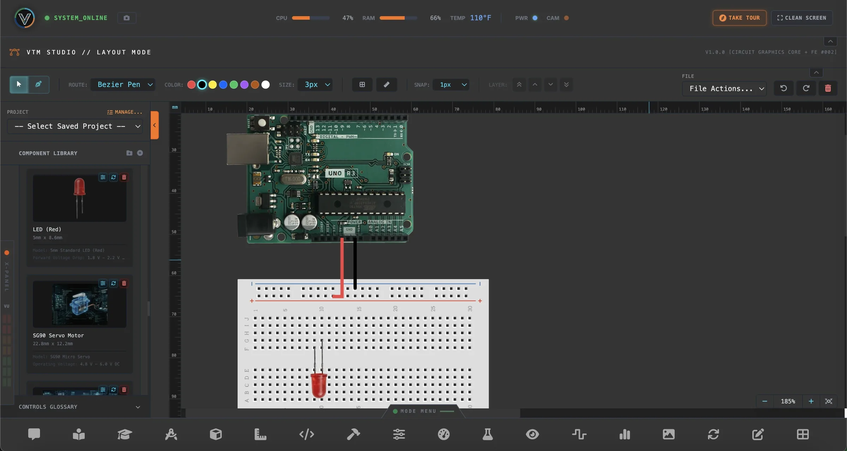Click the fit-to-view zoom icon
847x451 pixels.
[x=829, y=401]
